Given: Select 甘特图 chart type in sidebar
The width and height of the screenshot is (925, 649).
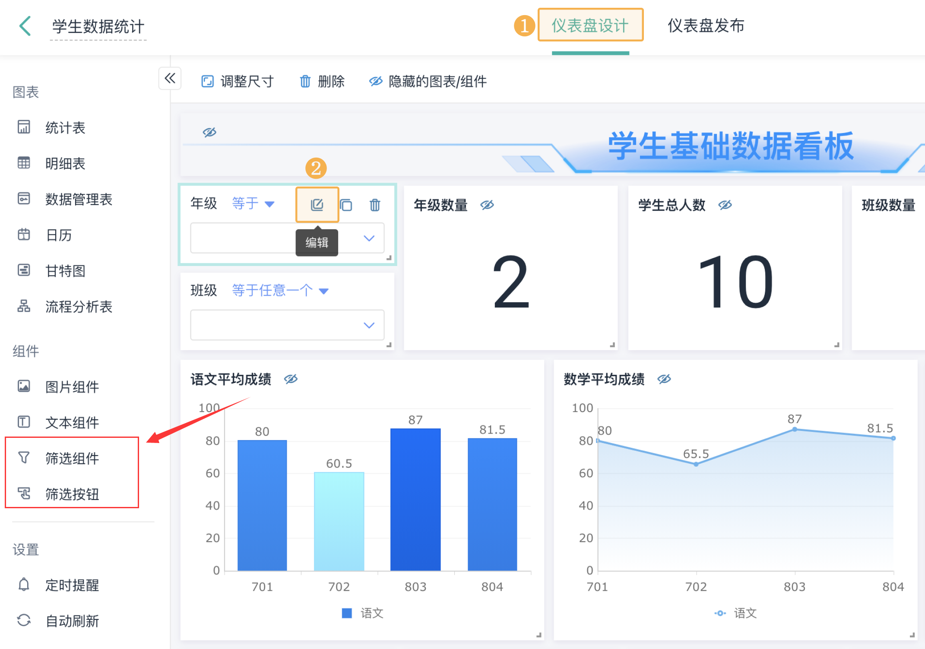Looking at the screenshot, I should (x=65, y=271).
